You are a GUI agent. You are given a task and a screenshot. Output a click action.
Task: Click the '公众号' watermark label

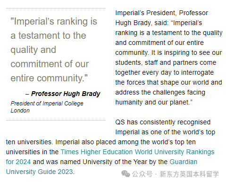(x=142, y=174)
